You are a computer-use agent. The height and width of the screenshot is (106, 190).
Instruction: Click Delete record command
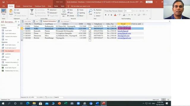pos(71,16)
